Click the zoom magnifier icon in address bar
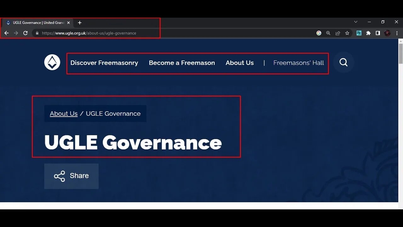Viewport: 403px width, 227px height. tap(328, 33)
